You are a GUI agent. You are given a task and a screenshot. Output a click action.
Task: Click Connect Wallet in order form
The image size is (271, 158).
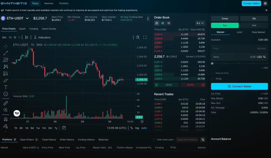click(239, 86)
